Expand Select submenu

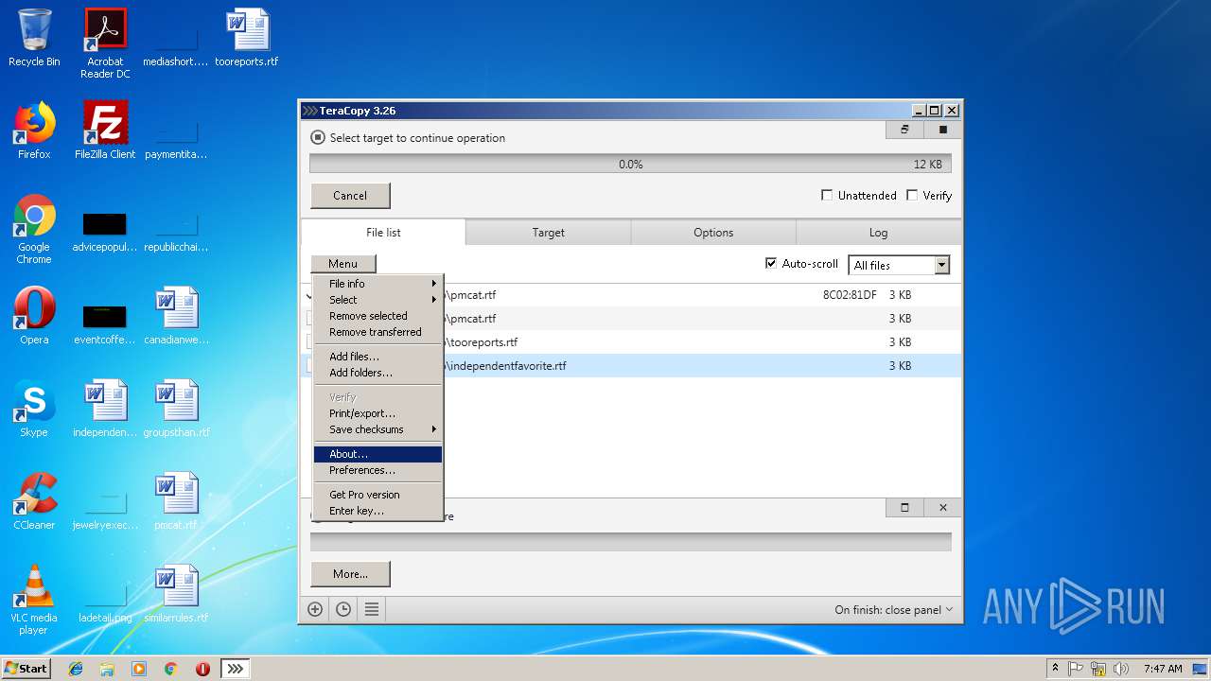[x=377, y=300]
